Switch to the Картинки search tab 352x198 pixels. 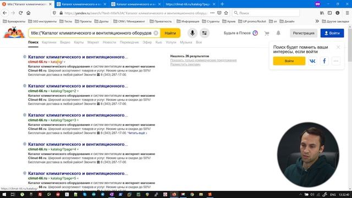49,42
